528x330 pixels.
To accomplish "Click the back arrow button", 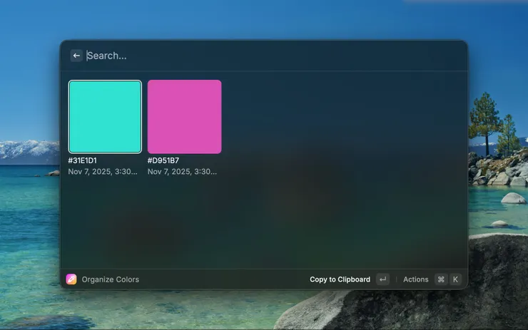I will 76,56.
